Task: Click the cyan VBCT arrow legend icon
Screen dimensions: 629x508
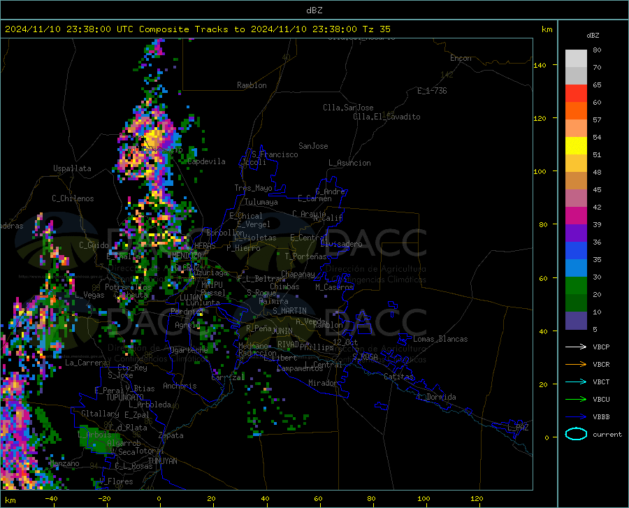Action: click(576, 382)
